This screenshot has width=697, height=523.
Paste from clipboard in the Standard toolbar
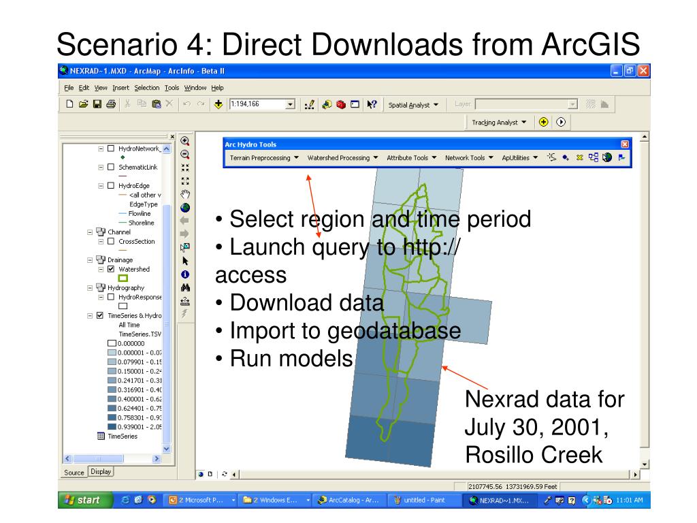[x=156, y=104]
